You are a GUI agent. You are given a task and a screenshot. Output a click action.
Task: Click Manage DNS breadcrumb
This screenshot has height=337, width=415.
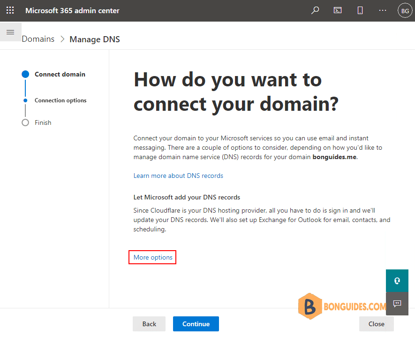pos(94,39)
